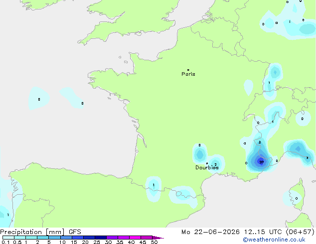This screenshot has height=244, width=316.
Task: Click the 'Mo 22-06-2026 12..15 UTC' timestamp
Action: point(232,232)
